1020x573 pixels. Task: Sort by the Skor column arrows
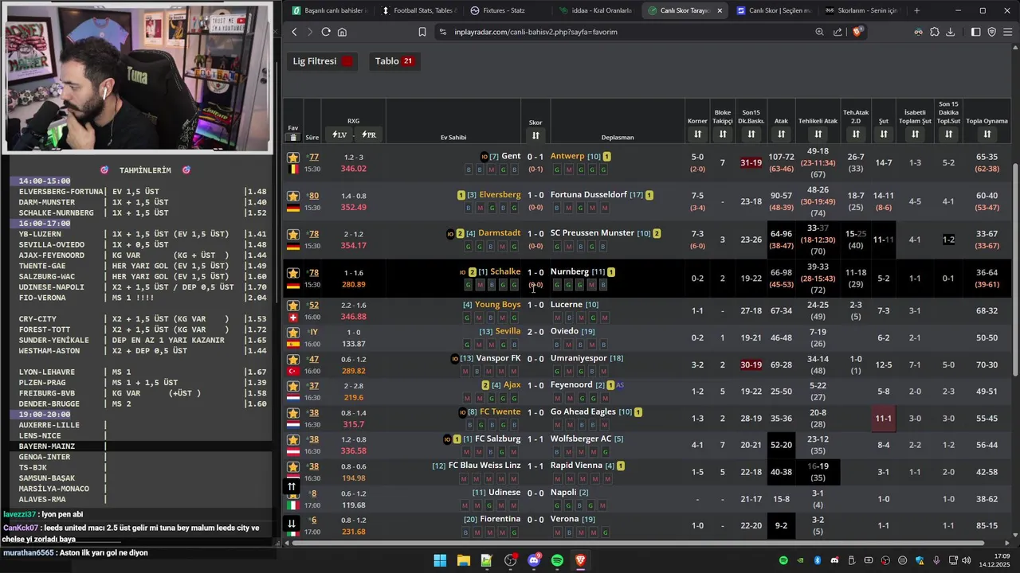pos(535,135)
